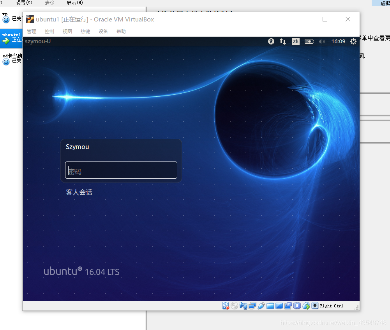The width and height of the screenshot is (390, 330).
Task: Click the video capture status icon
Action: [x=288, y=305]
